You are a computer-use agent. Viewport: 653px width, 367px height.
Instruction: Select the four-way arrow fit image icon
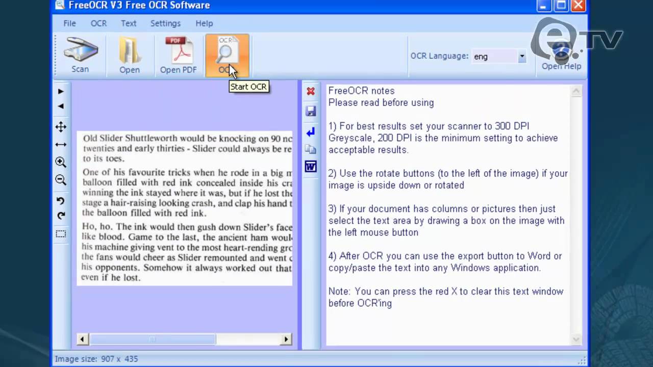tap(61, 127)
